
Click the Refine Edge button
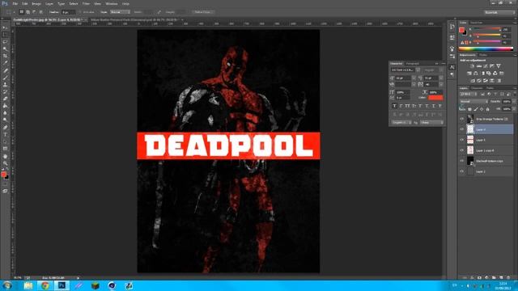click(x=202, y=12)
